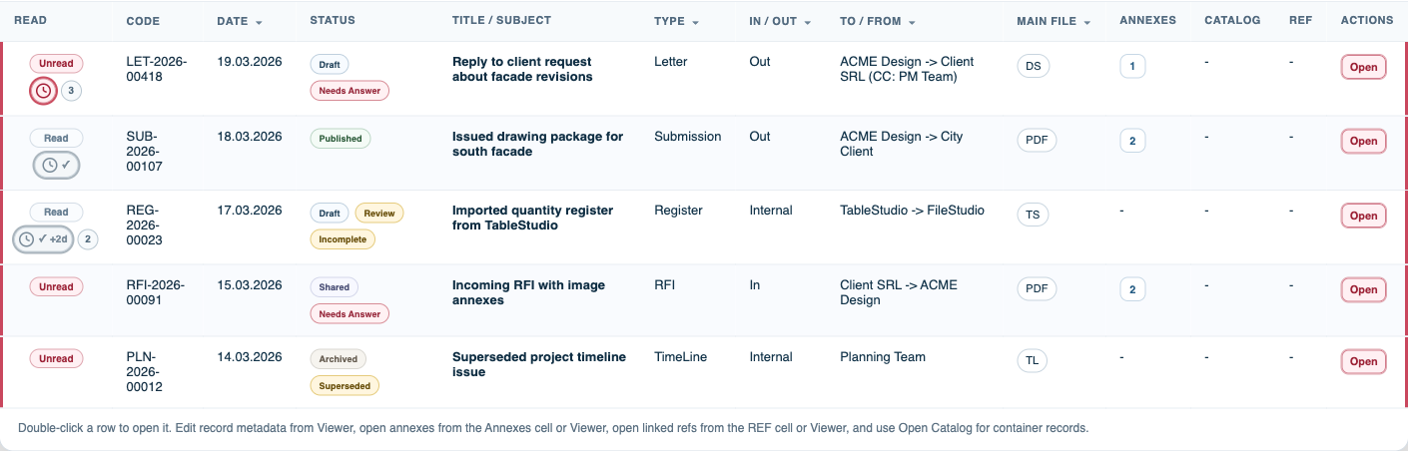The height and width of the screenshot is (451, 1408).
Task: Toggle the Unread badge on PLN-2026-00012
Action: (x=56, y=358)
